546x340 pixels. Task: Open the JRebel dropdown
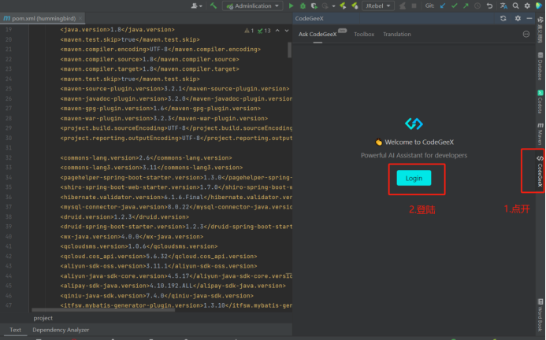pos(378,6)
